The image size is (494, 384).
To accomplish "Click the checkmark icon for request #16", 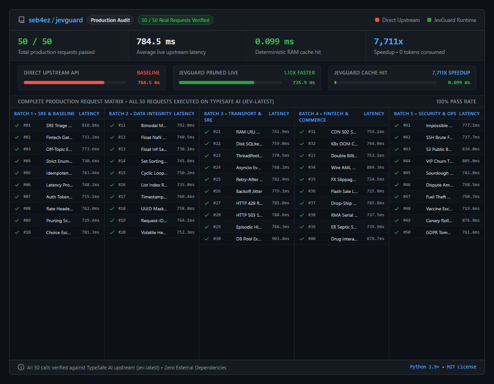I will (x=112, y=185).
